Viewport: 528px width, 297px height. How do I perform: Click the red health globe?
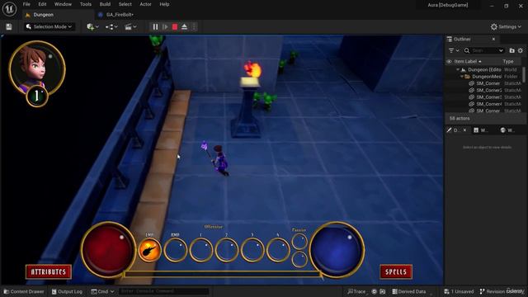[x=108, y=249]
